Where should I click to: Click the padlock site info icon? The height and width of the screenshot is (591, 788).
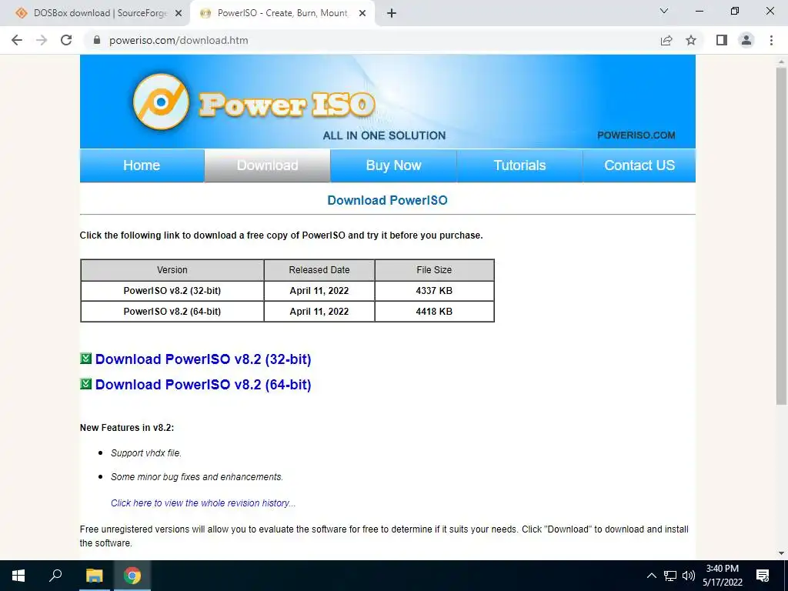pyautogui.click(x=97, y=40)
